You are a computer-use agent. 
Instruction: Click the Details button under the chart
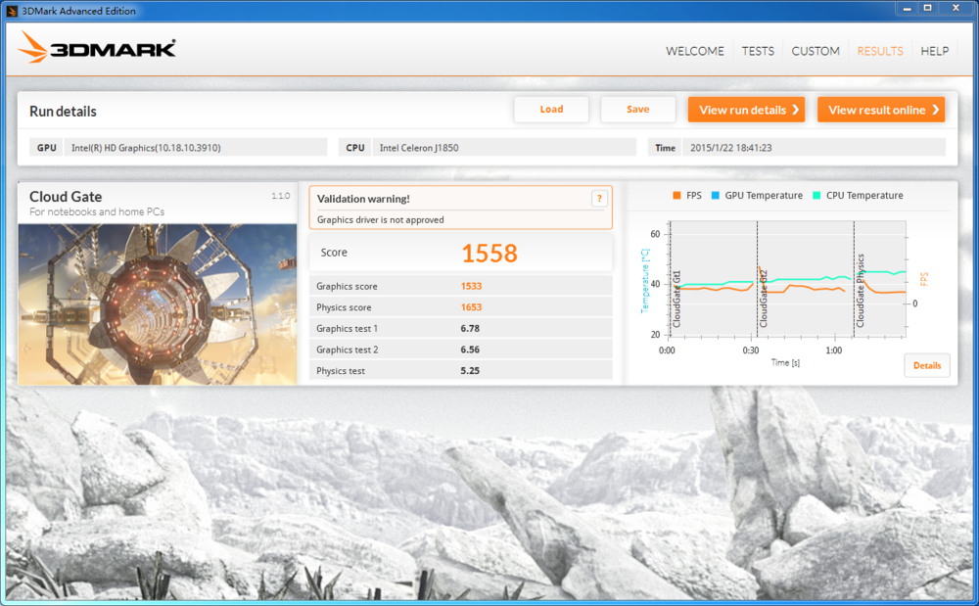coord(926,366)
